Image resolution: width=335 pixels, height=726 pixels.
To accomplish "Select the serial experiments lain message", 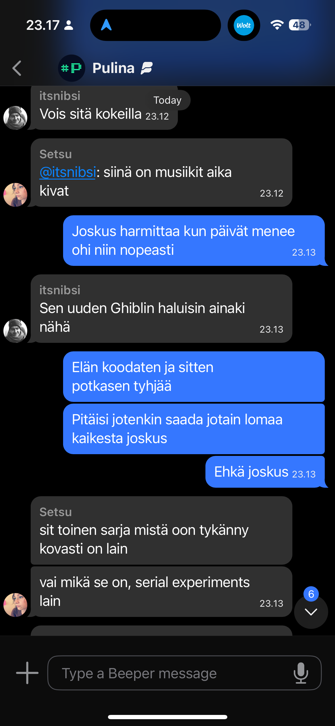I will [161, 592].
